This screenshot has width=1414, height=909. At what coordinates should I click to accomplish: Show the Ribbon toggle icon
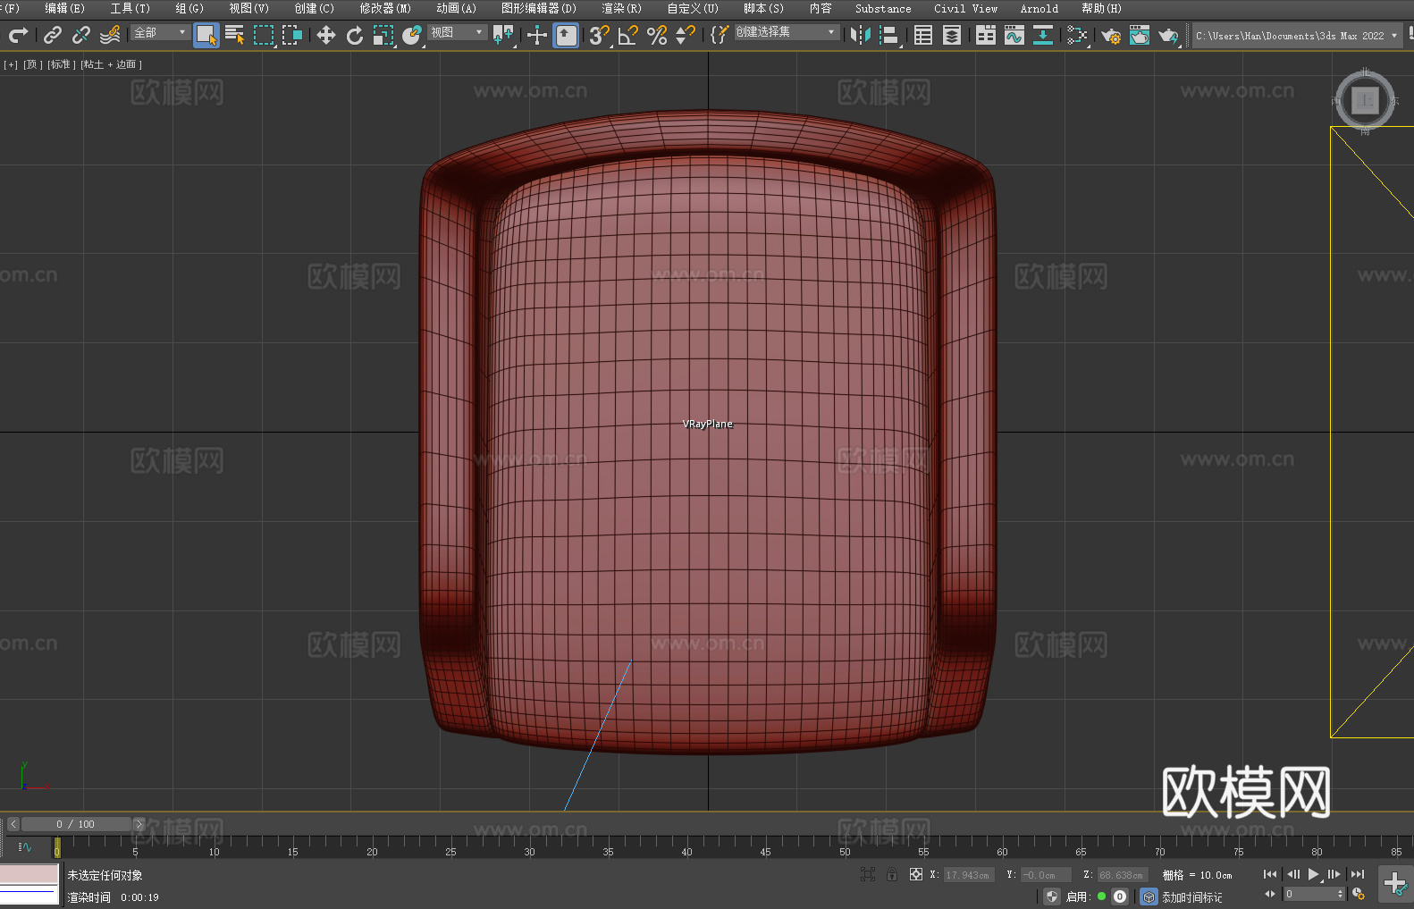pos(986,35)
